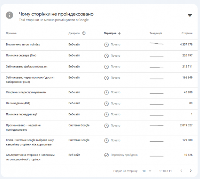Select the rows per page value 10
The width and height of the screenshot is (200, 179).
144,171
